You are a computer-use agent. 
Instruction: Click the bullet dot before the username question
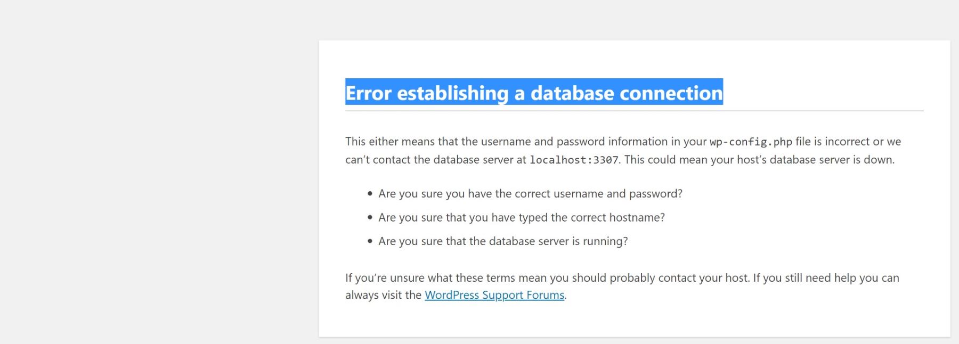click(370, 194)
